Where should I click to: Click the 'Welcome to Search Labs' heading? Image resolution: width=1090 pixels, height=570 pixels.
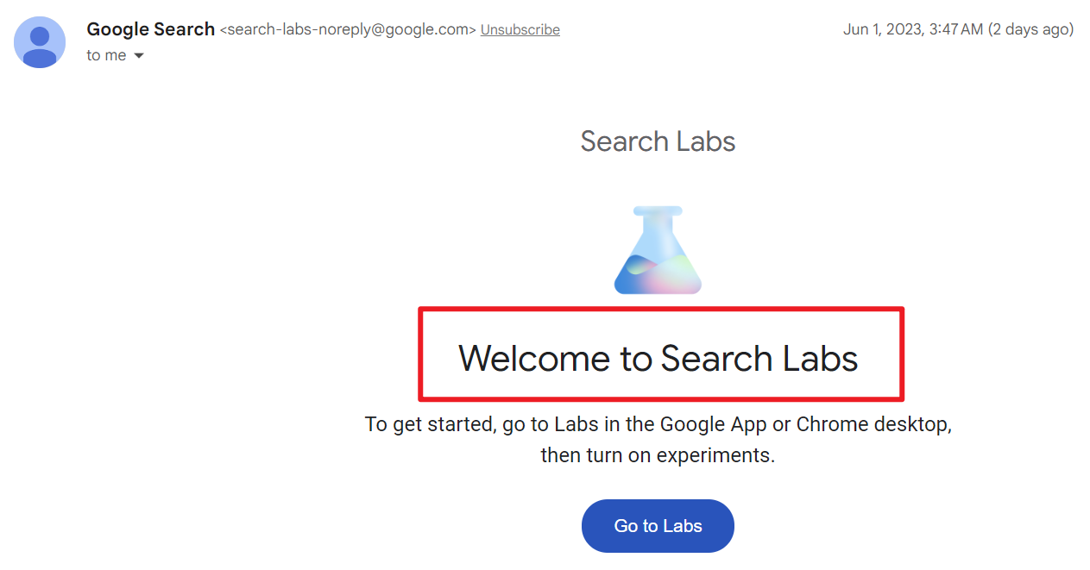pyautogui.click(x=658, y=358)
